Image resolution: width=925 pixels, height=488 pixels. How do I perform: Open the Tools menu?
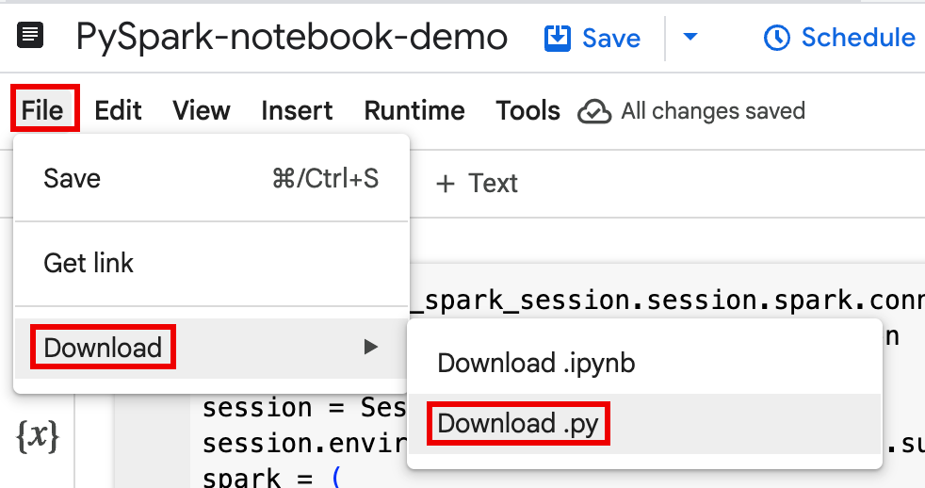point(527,110)
